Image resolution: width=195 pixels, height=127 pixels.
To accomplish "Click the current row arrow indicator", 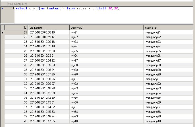I will 3,32.
